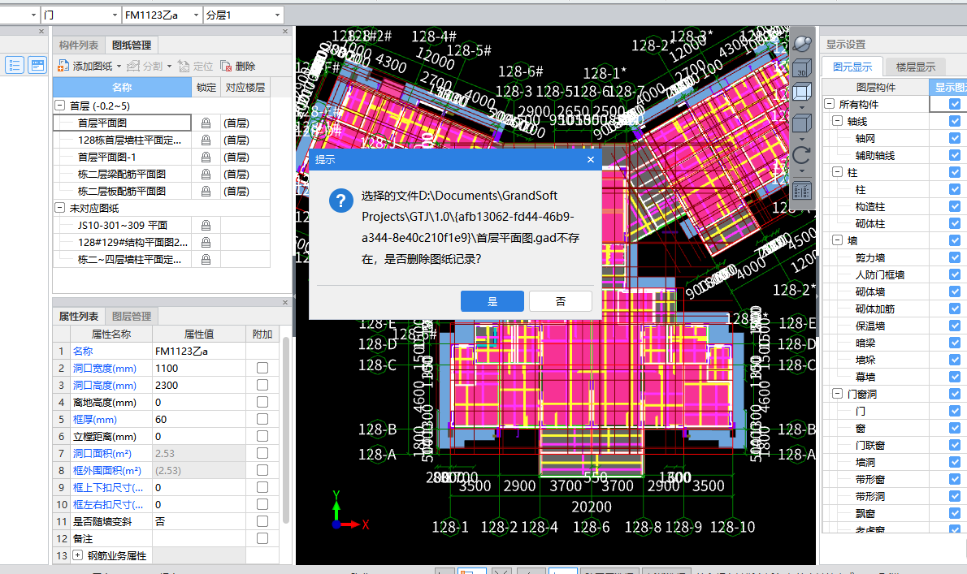Close the property list panel
This screenshot has width=967, height=574.
point(285,302)
